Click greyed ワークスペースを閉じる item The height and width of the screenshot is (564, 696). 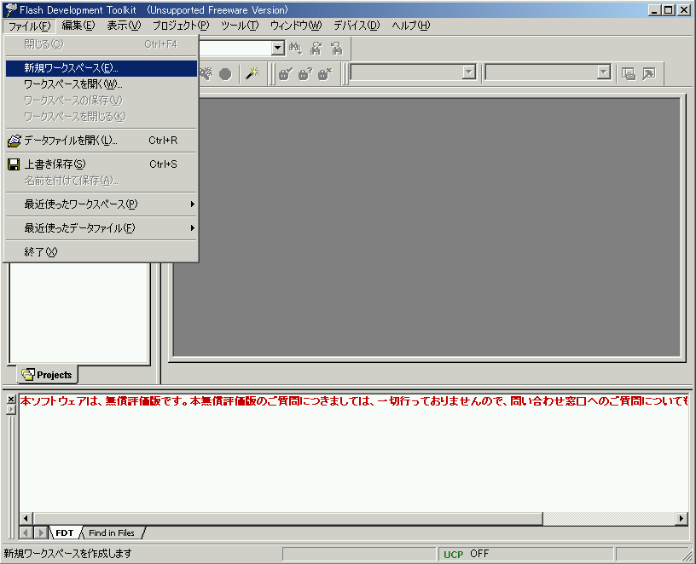101,117
